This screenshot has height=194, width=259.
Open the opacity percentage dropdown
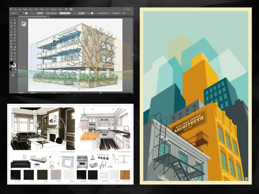click(x=85, y=13)
